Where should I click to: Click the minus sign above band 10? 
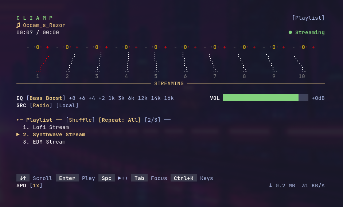[x=293, y=47]
